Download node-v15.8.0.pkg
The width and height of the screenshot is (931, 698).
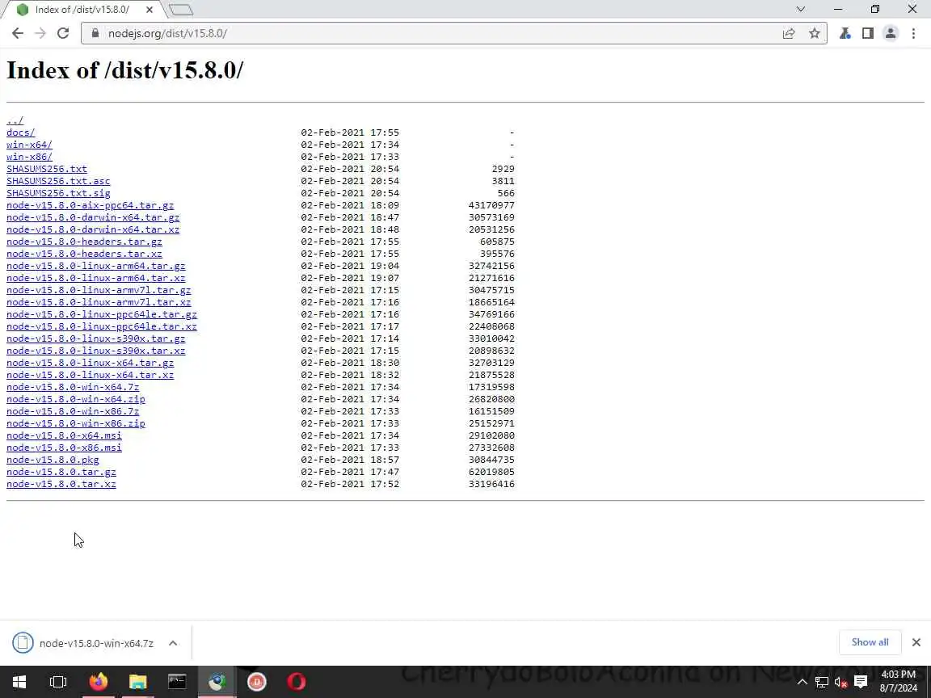coord(53,460)
